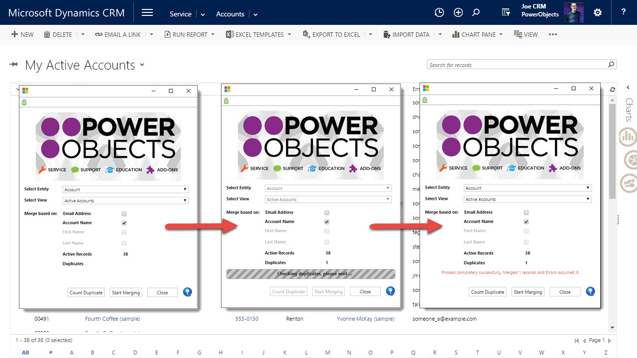Image resolution: width=637 pixels, height=358 pixels.
Task: Click the search records magnifier button
Action: click(x=611, y=65)
